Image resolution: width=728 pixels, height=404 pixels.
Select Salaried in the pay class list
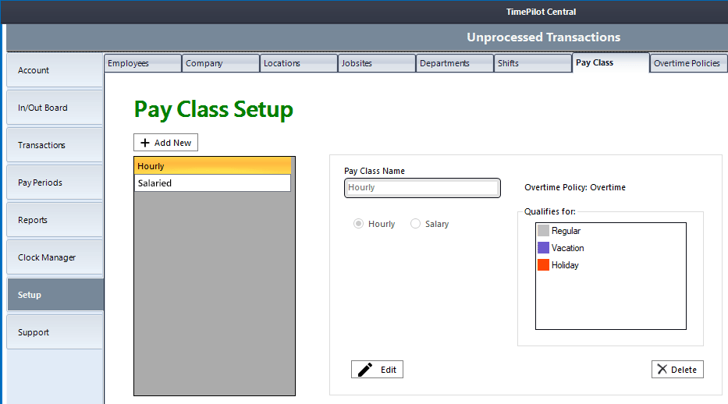coord(212,183)
